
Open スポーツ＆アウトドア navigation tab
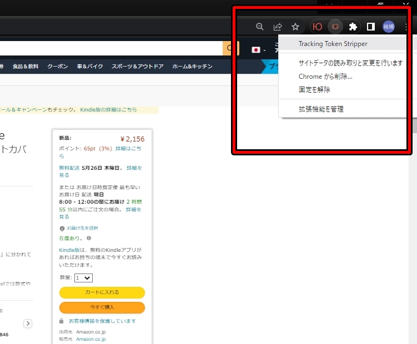[x=138, y=67]
